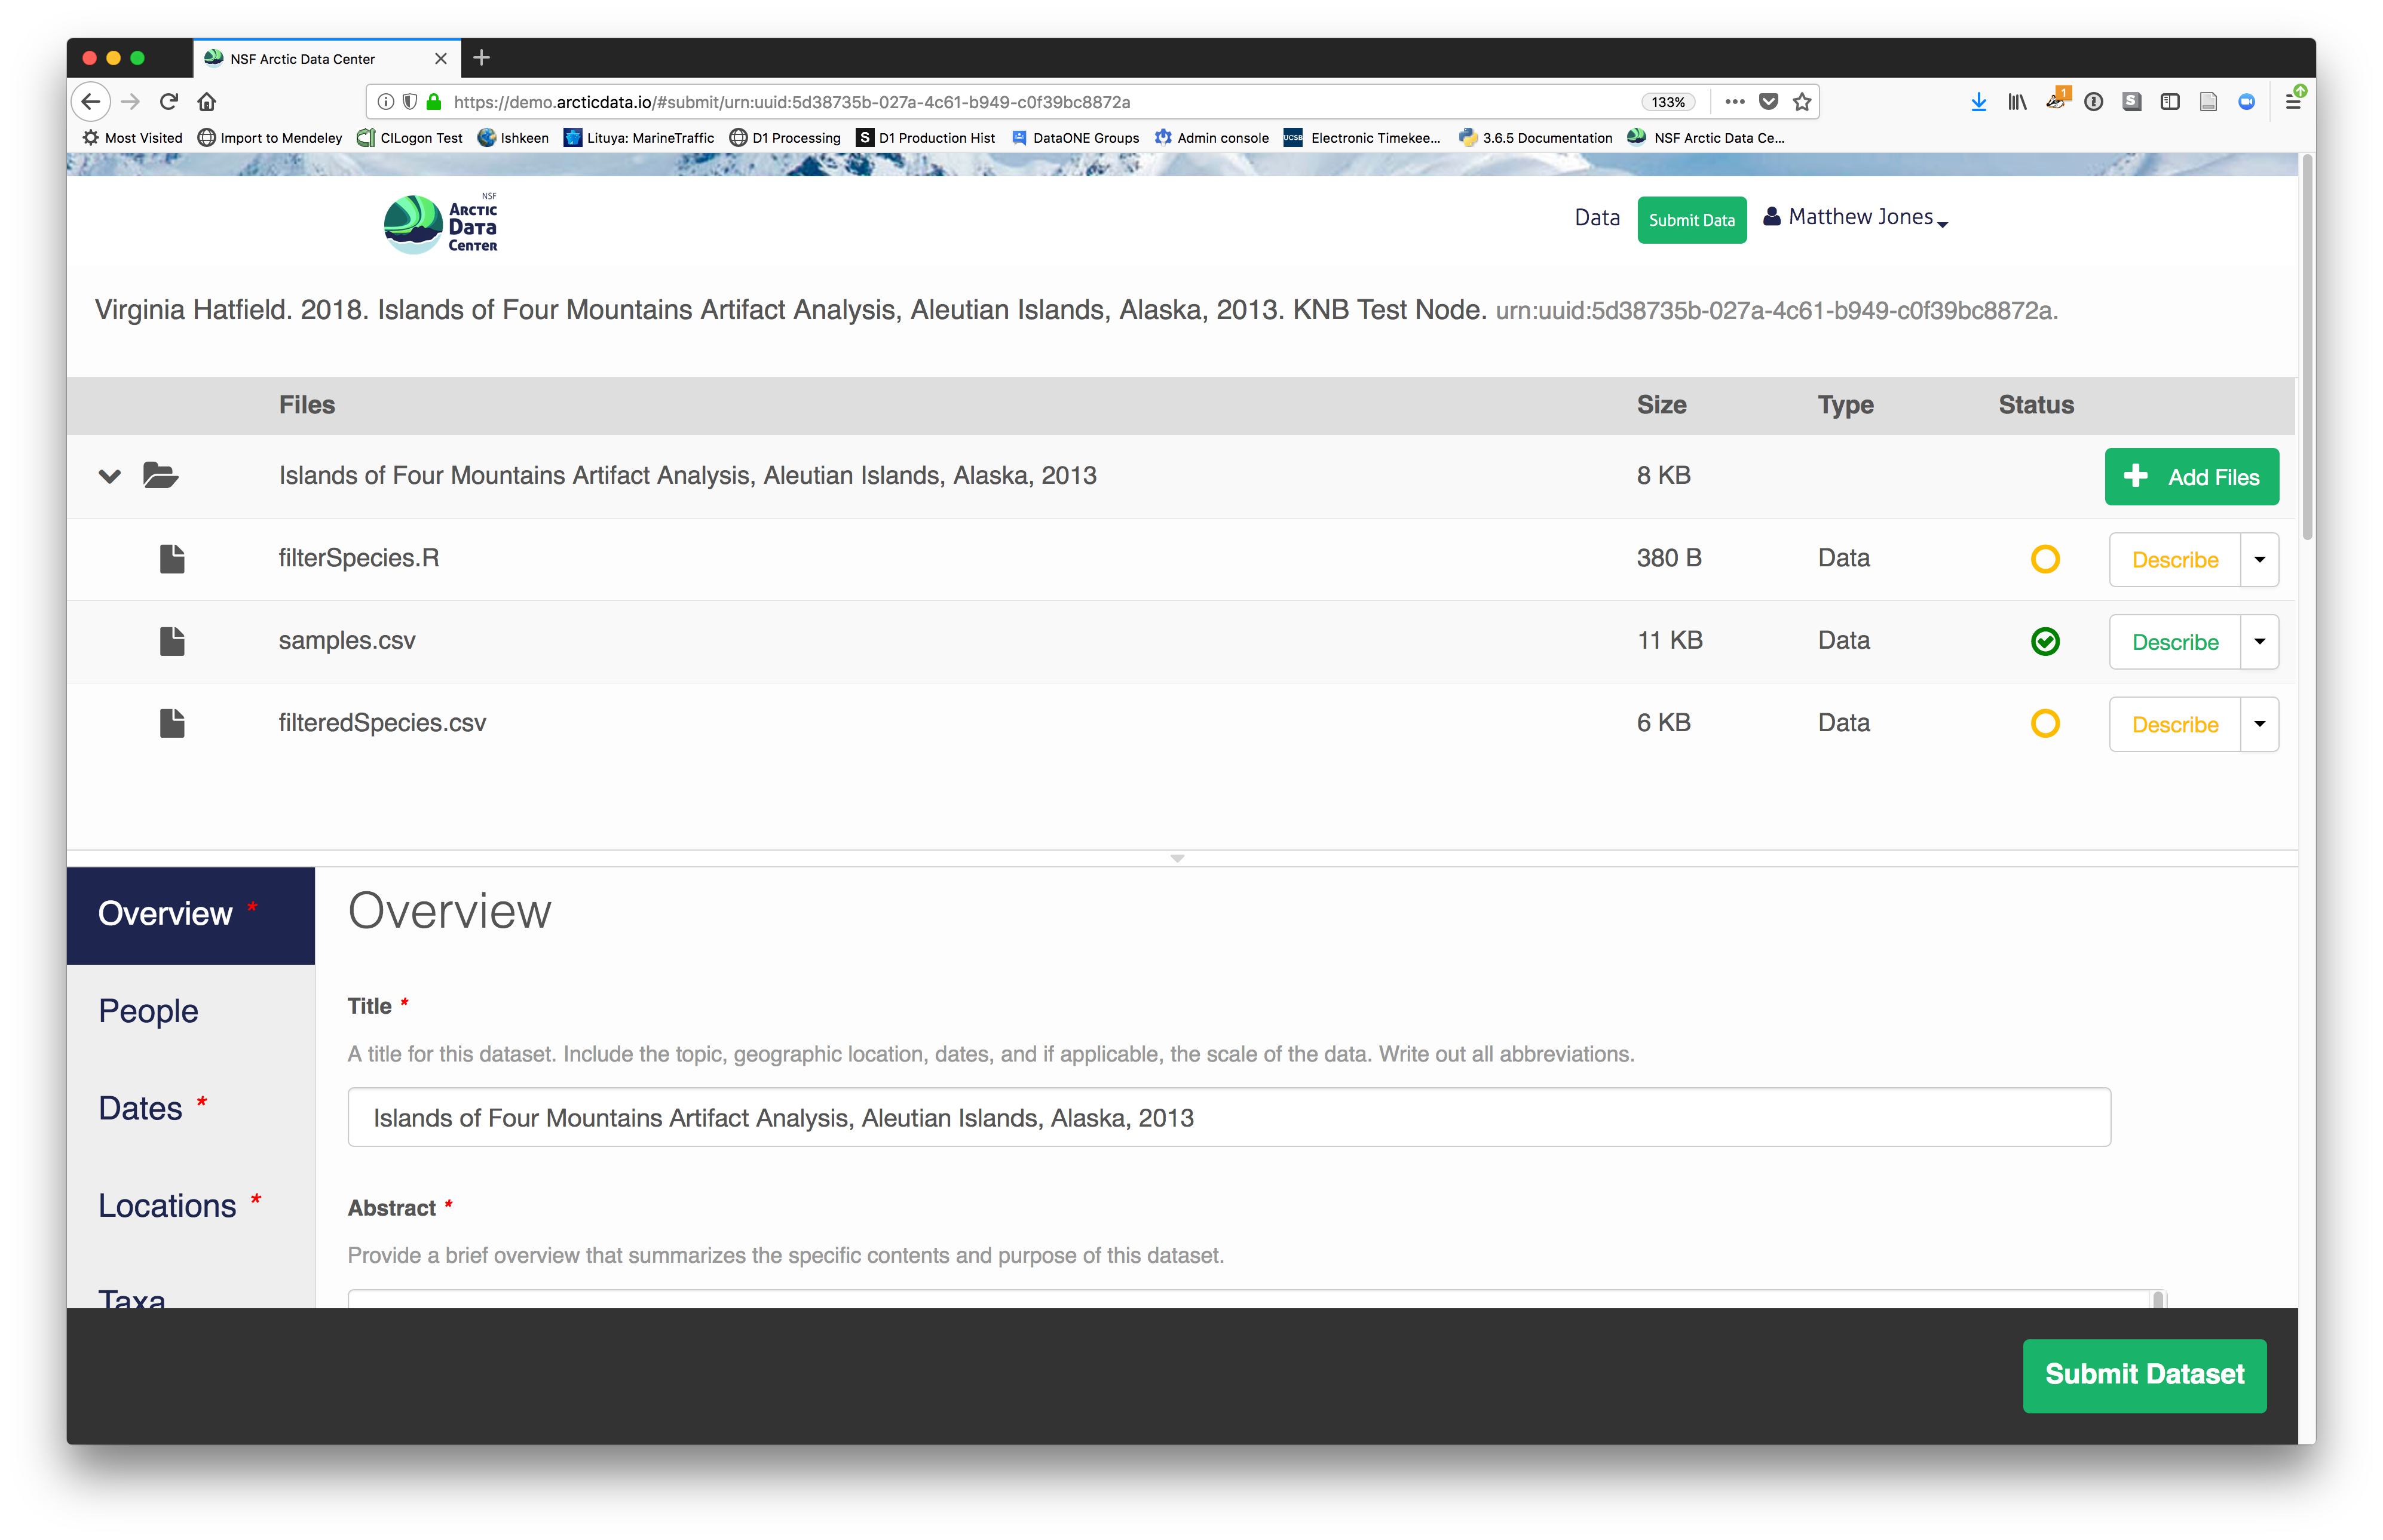
Task: Collapse the dataset folder chevron
Action: pos(110,476)
